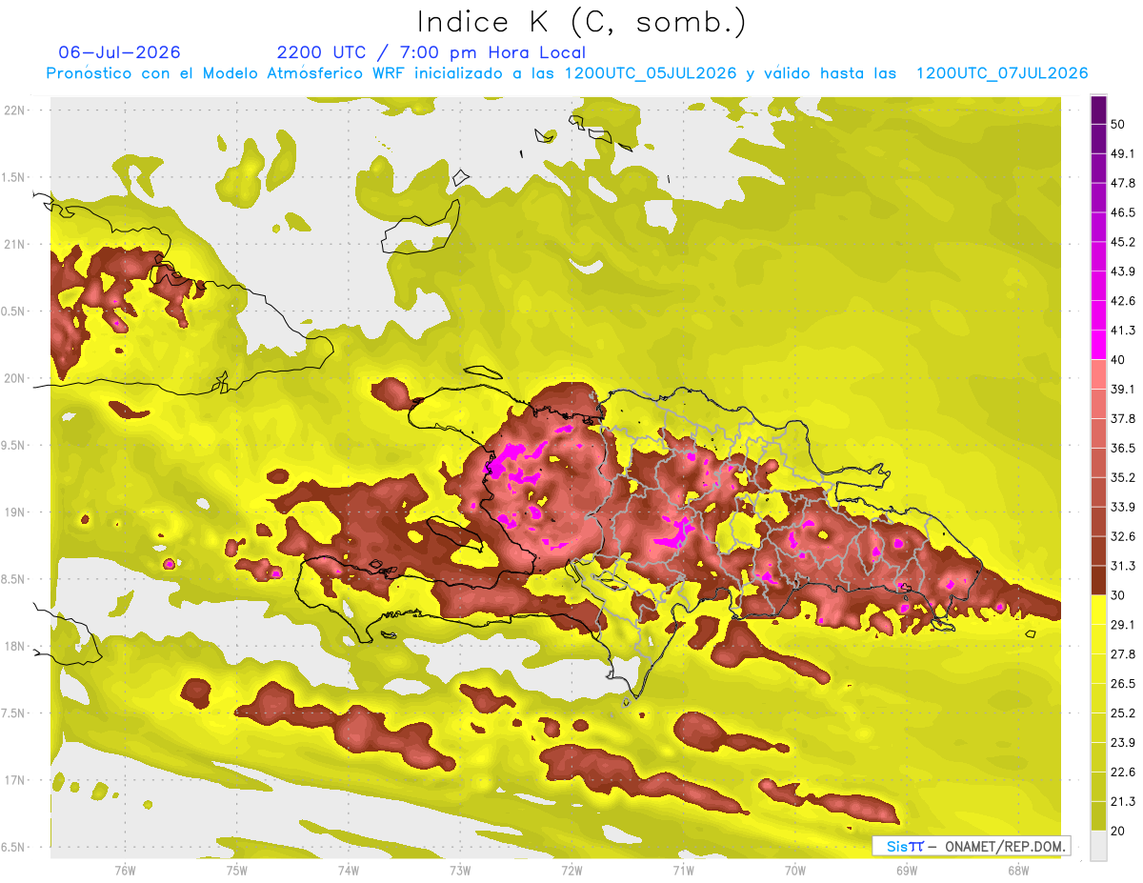The height and width of the screenshot is (883, 1143).
Task: Click the '72W' longitude label
Action: pyautogui.click(x=571, y=871)
